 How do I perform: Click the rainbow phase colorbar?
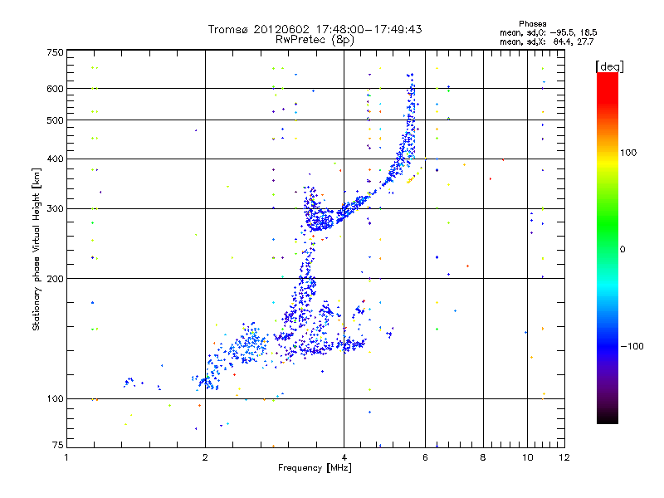pos(608,247)
